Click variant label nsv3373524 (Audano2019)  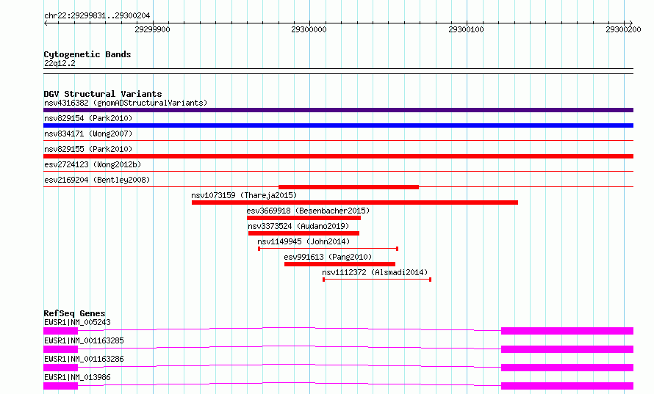coord(298,226)
